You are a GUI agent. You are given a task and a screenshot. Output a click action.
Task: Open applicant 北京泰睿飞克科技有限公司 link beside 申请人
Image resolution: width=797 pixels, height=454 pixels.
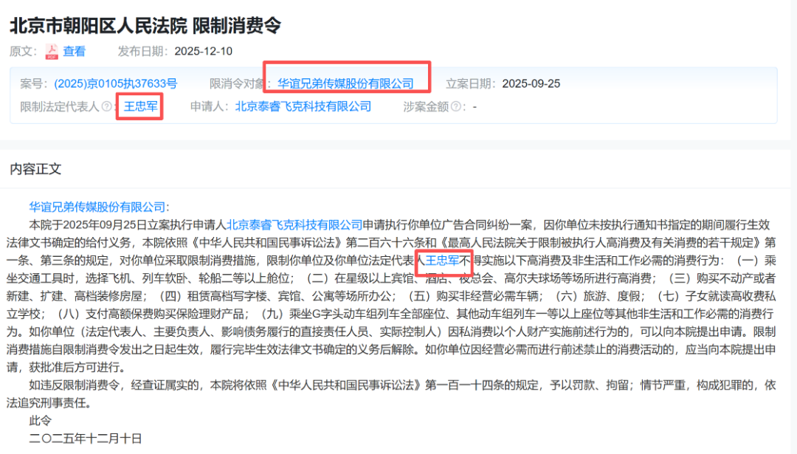303,106
